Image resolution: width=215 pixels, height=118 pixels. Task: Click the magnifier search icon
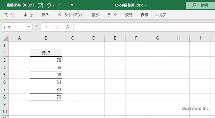point(194,5)
